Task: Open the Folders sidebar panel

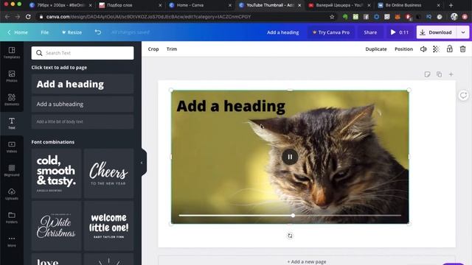Action: 12,218
